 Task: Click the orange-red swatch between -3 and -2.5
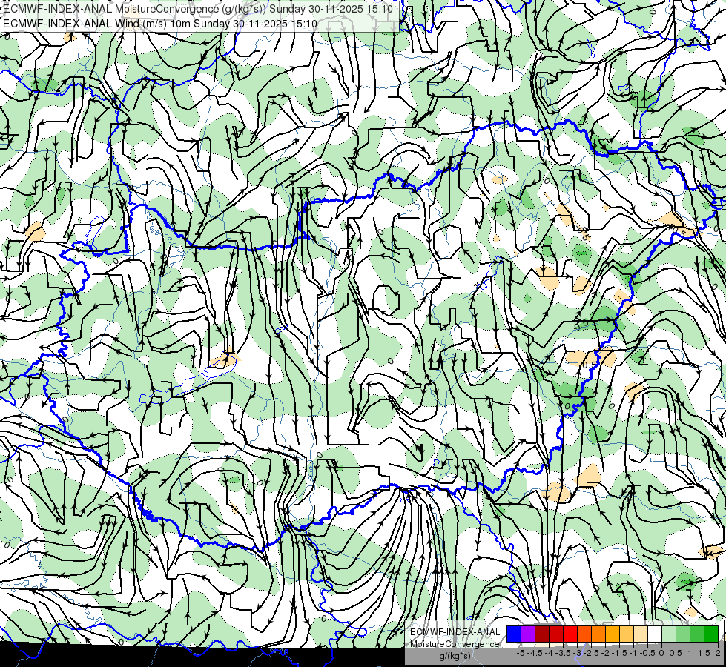coord(584,634)
